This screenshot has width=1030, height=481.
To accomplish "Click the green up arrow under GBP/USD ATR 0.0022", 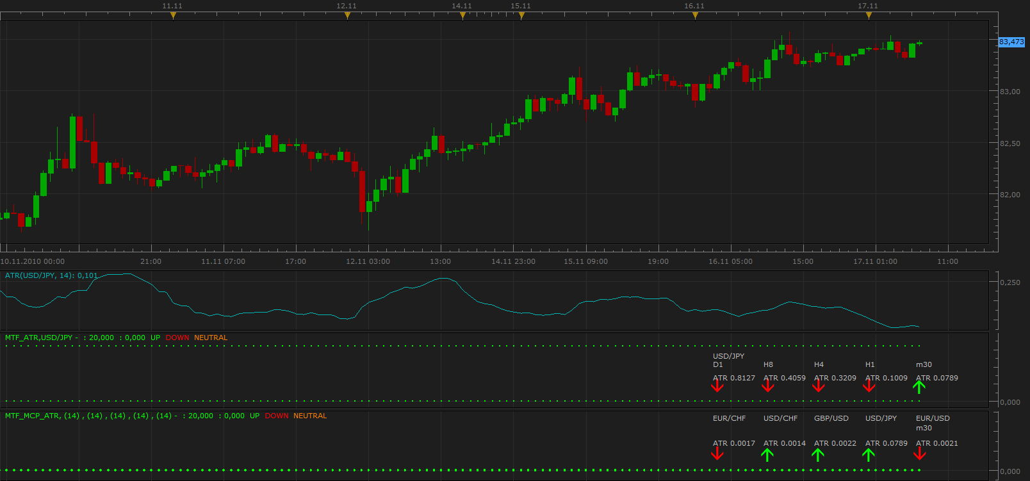I will coord(818,455).
